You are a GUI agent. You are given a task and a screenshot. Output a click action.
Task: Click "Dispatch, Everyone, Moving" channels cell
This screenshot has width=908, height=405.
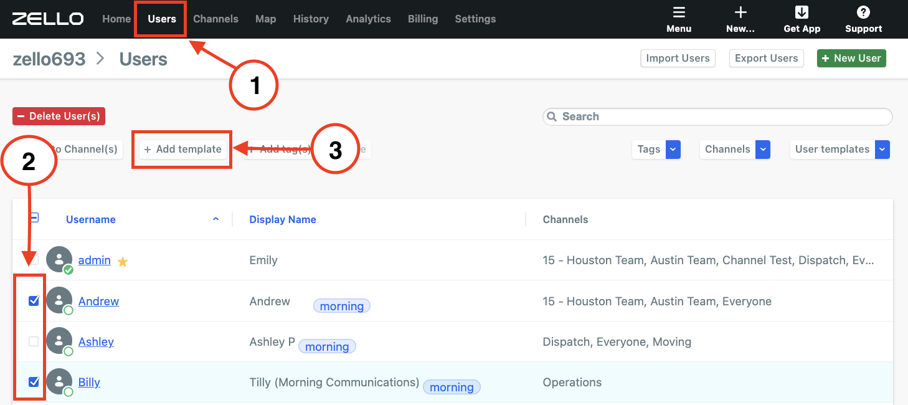(x=617, y=341)
